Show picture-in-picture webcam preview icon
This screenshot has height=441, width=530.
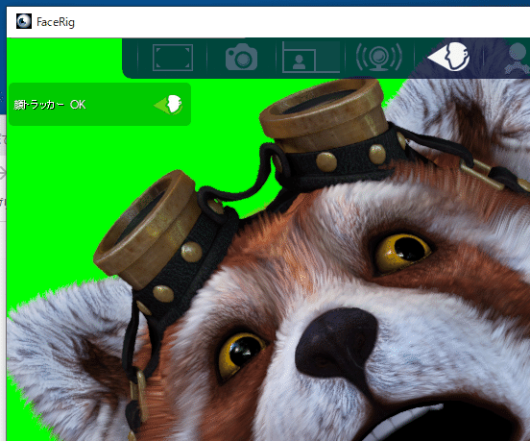click(311, 57)
